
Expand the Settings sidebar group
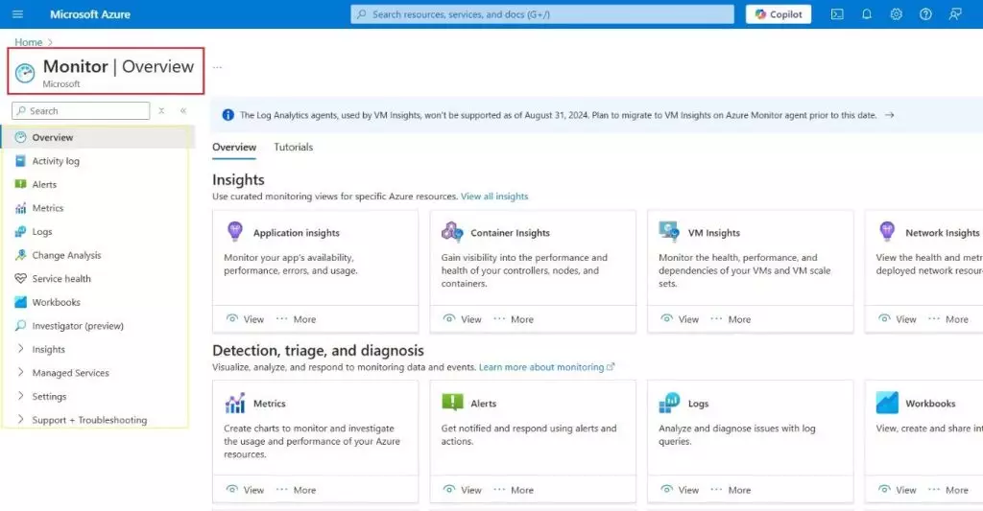(21, 396)
